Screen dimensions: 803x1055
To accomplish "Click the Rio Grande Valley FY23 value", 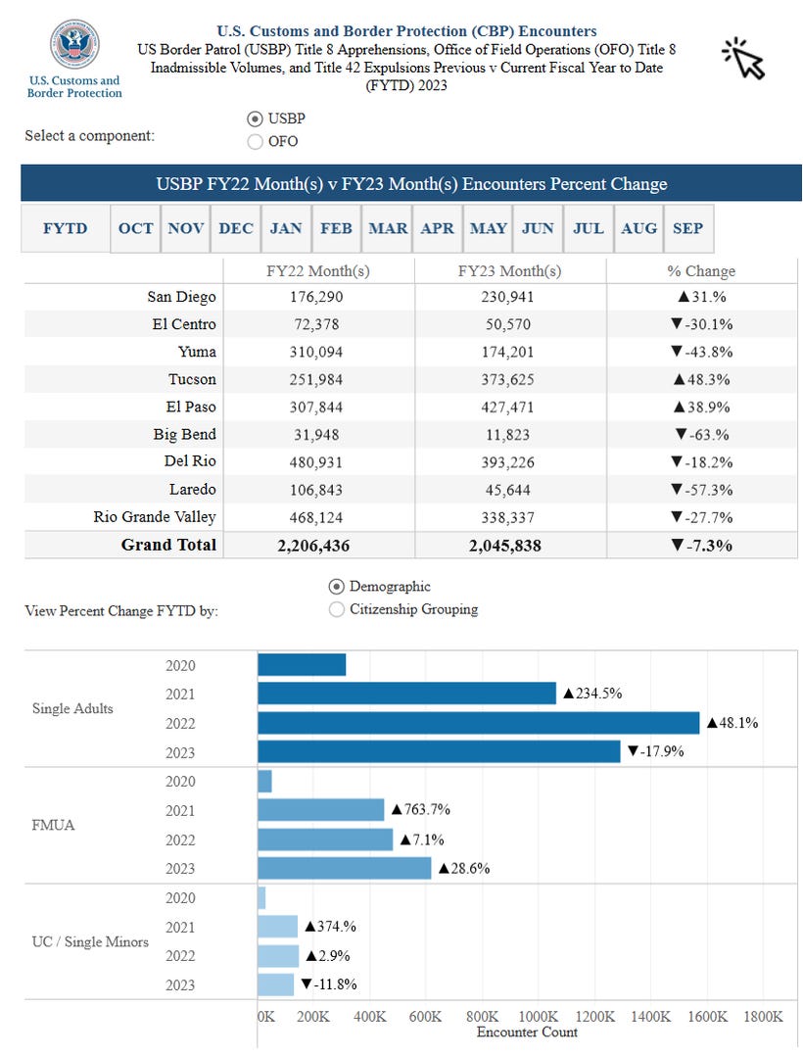I will pos(508,517).
